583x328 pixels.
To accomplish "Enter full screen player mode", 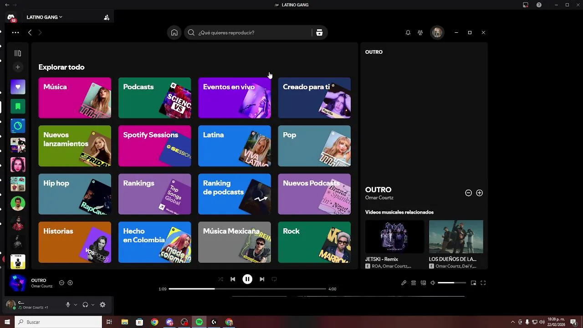I will point(483,283).
